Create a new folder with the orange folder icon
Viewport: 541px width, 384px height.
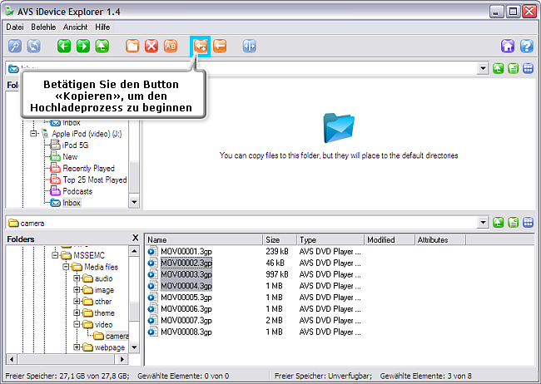pyautogui.click(x=132, y=46)
